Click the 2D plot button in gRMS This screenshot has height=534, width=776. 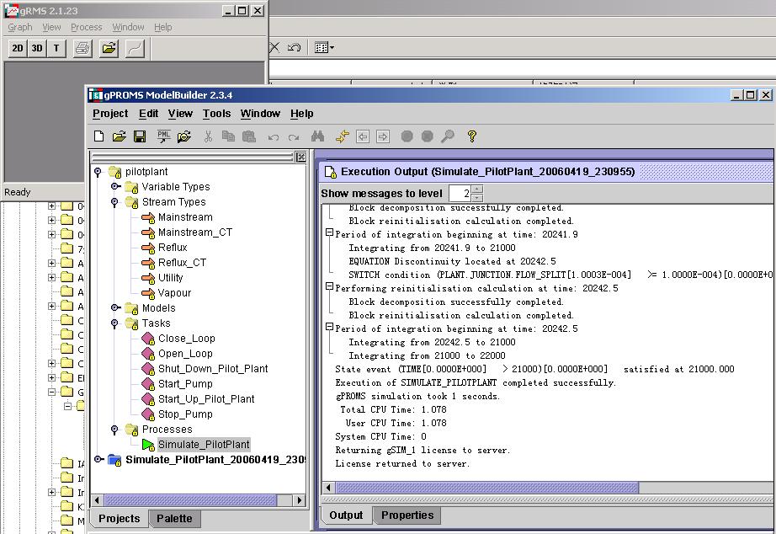(18, 48)
